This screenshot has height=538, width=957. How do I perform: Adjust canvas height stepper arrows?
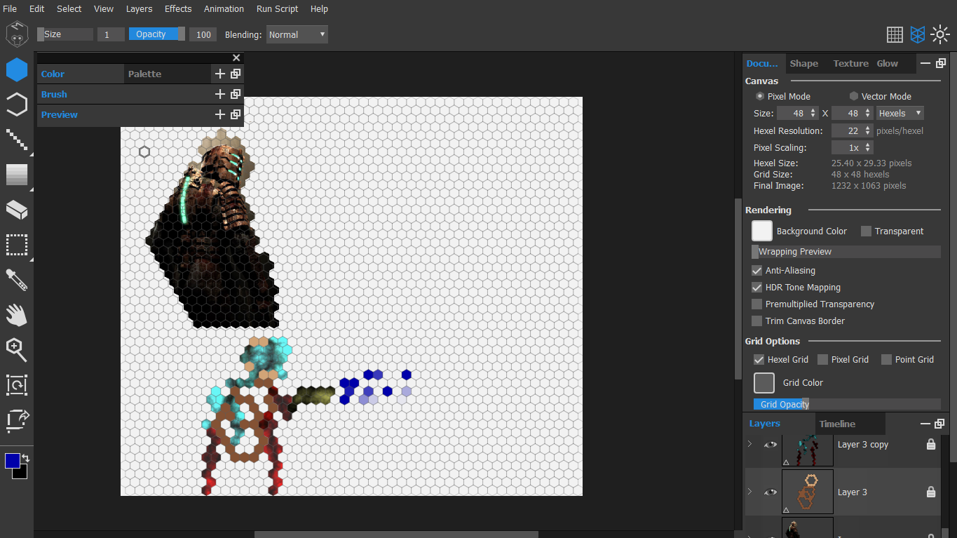(x=868, y=113)
